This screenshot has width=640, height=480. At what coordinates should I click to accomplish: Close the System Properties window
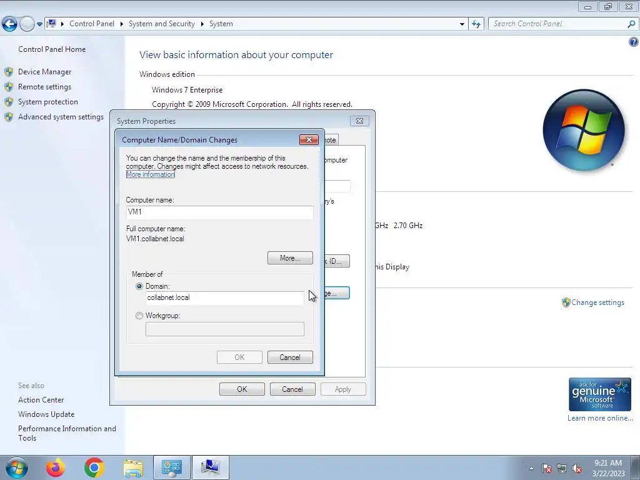pyautogui.click(x=359, y=121)
